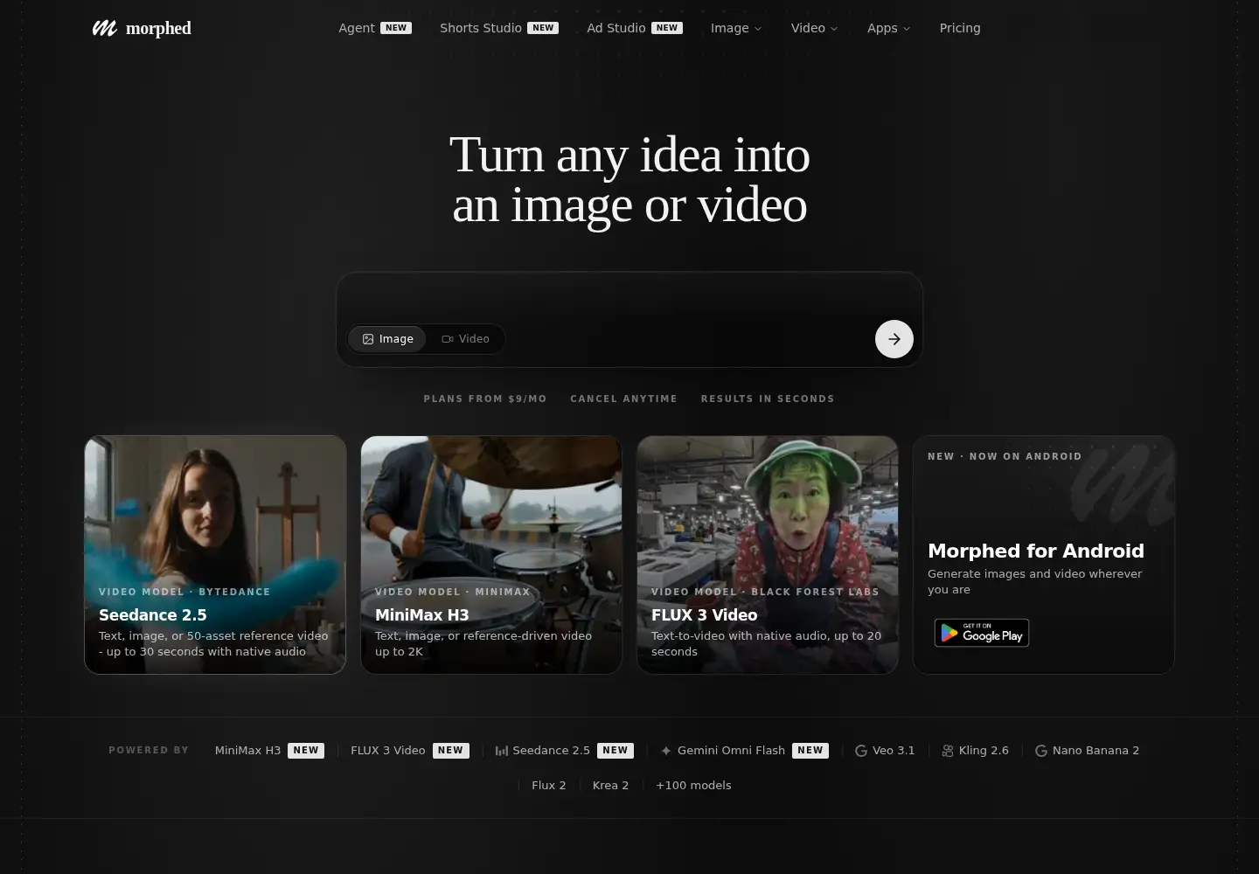Click the Google Play badge
The width and height of the screenshot is (1259, 874).
click(x=981, y=633)
